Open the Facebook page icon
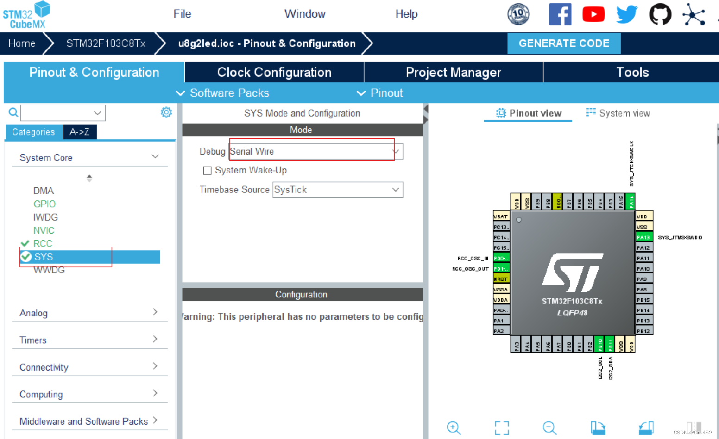The height and width of the screenshot is (439, 719). pos(560,14)
